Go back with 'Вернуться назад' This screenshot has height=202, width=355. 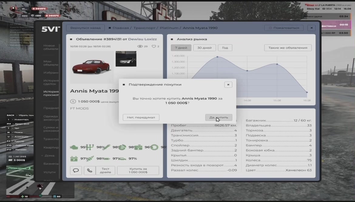point(85,28)
